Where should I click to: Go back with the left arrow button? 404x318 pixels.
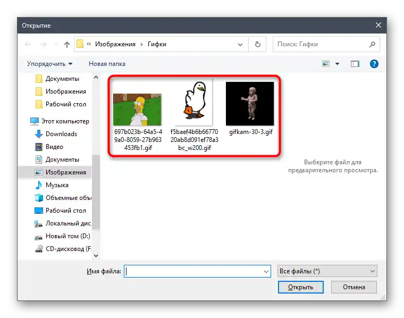point(28,44)
